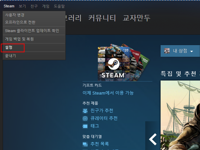Choose 게임 백업 및 복원 entry
Screen dimensions: 200x150
(x=34, y=39)
